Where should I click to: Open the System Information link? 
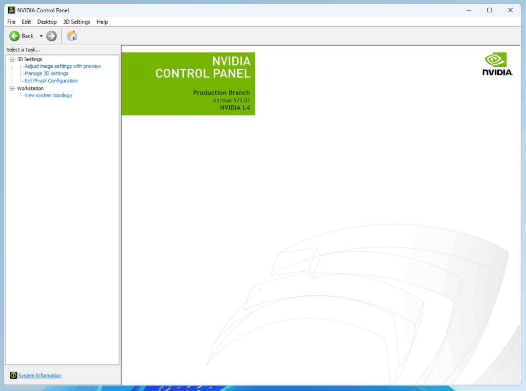(40, 375)
